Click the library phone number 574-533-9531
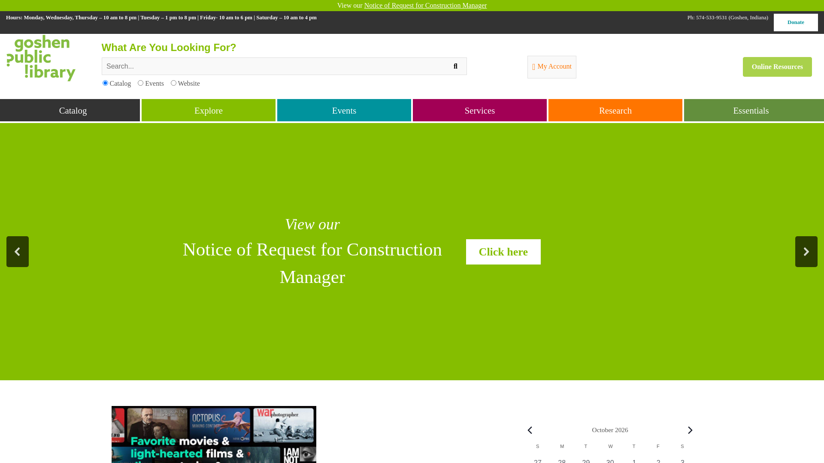 [712, 18]
